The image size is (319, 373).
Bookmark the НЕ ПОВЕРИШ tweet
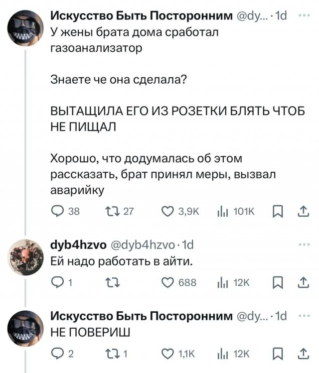277,355
